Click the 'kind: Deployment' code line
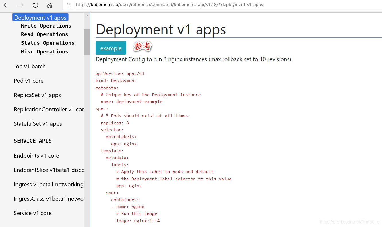 [x=116, y=81]
